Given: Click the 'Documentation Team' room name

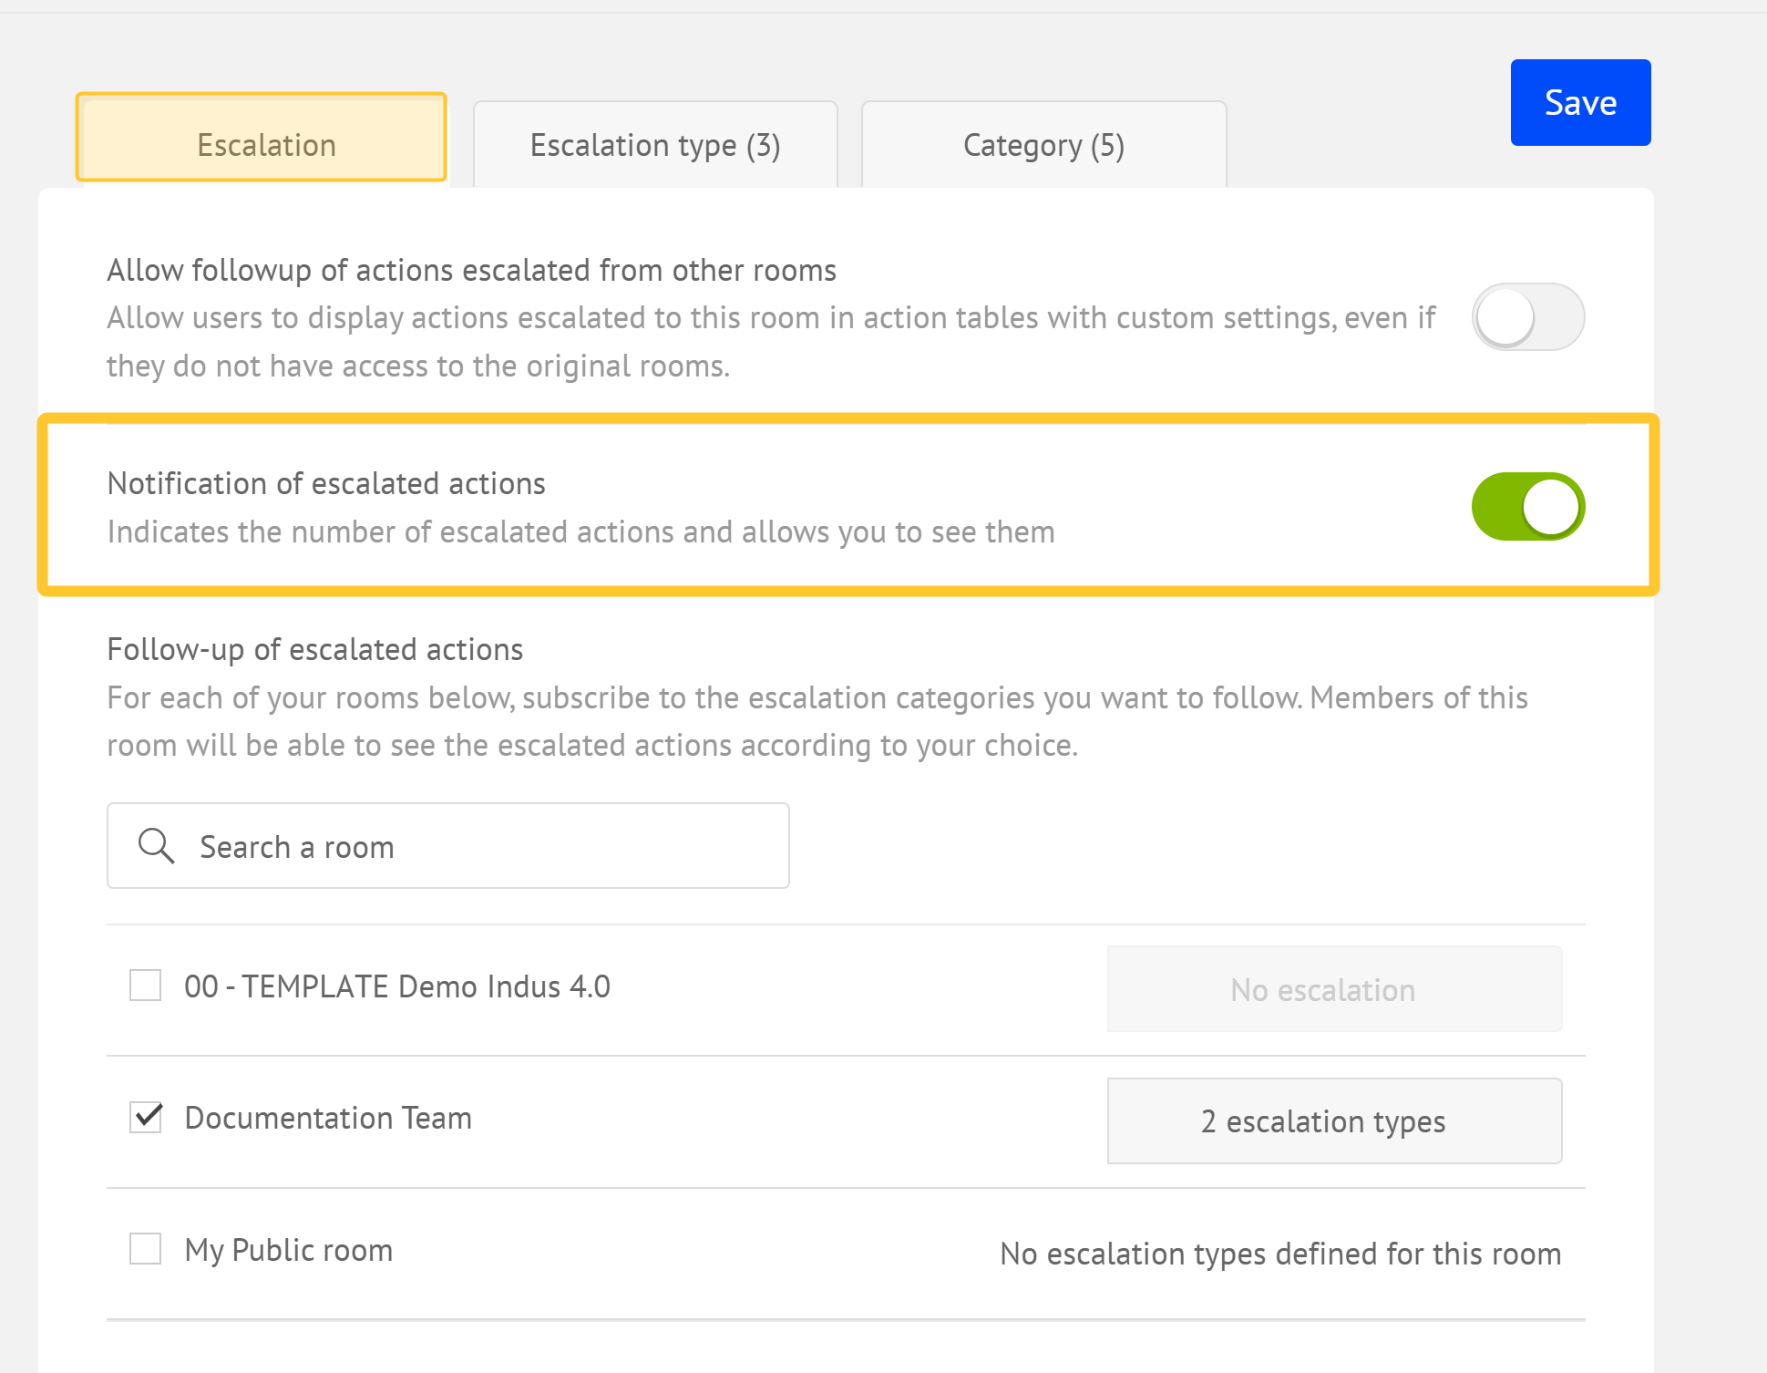Looking at the screenshot, I should 328,1118.
